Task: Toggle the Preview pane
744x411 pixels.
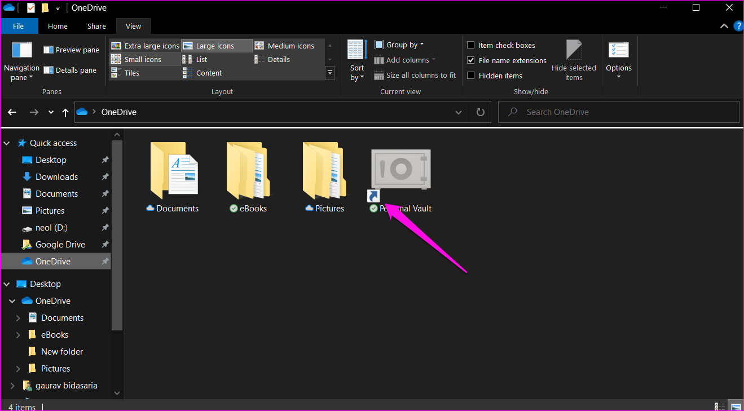Action: click(x=71, y=50)
